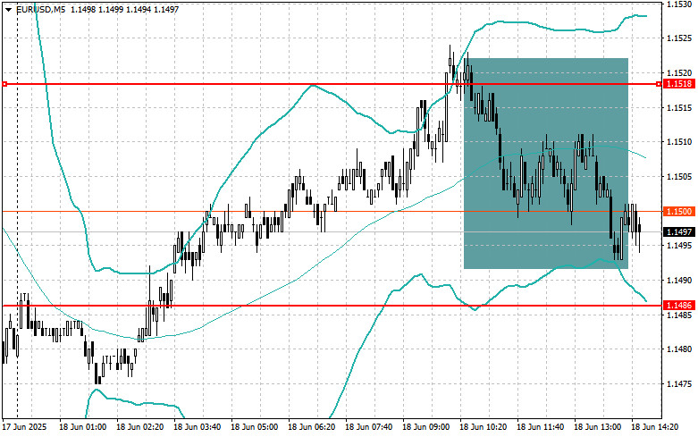Click the 18 Jun 01:00 time label

(x=83, y=427)
